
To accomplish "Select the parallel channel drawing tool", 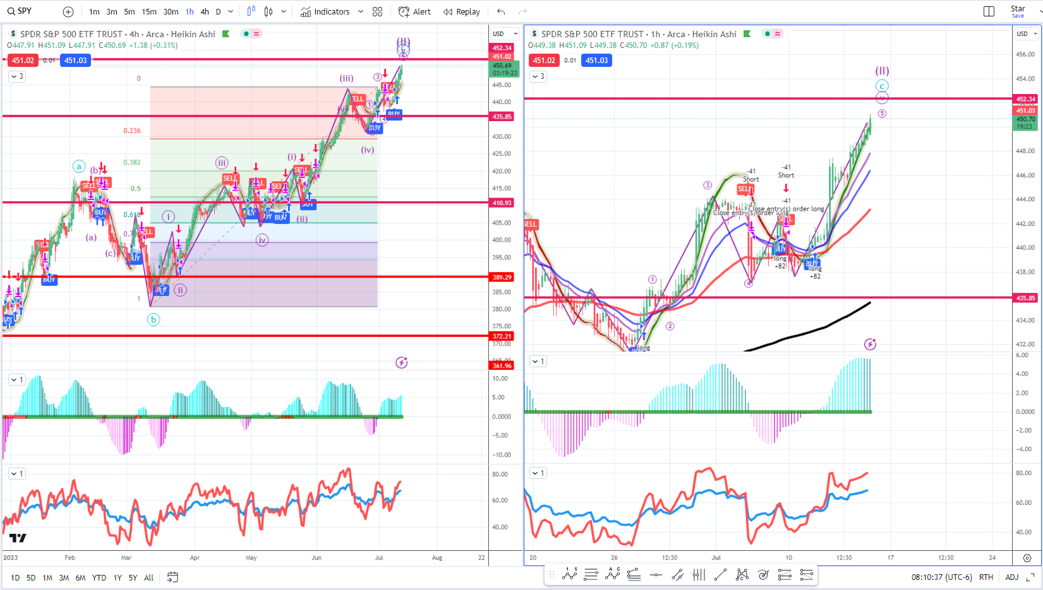I will [x=677, y=574].
